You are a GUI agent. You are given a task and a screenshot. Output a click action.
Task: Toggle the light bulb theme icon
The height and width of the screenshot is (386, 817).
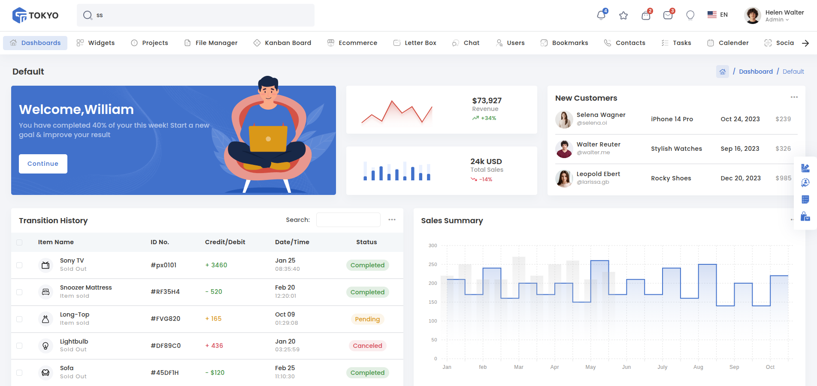(690, 15)
